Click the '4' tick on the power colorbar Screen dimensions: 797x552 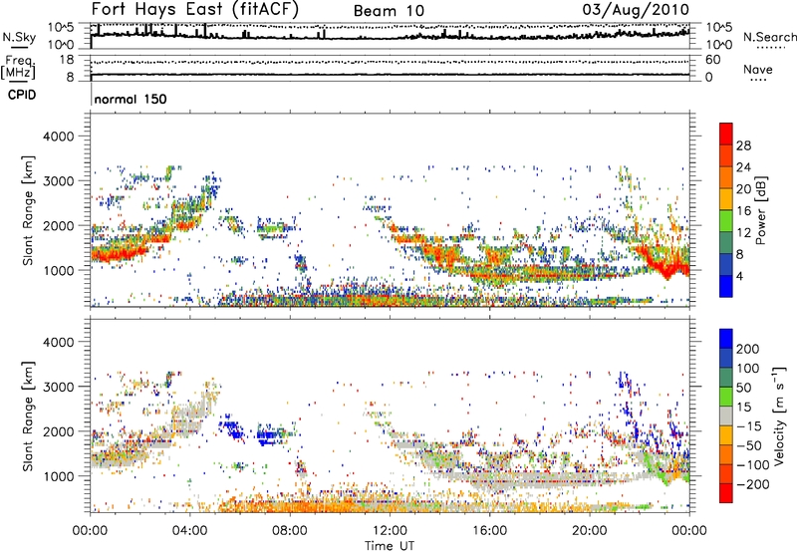(x=739, y=276)
